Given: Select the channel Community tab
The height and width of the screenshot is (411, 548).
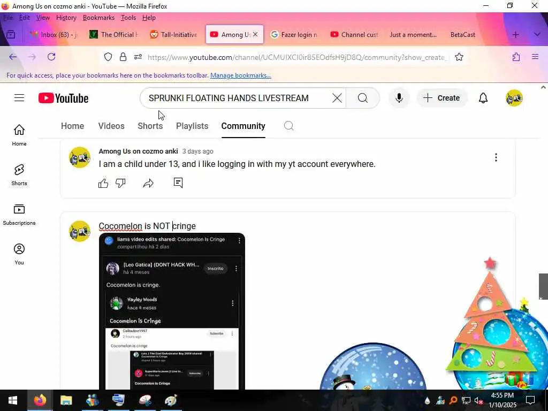Looking at the screenshot, I should click(x=243, y=126).
